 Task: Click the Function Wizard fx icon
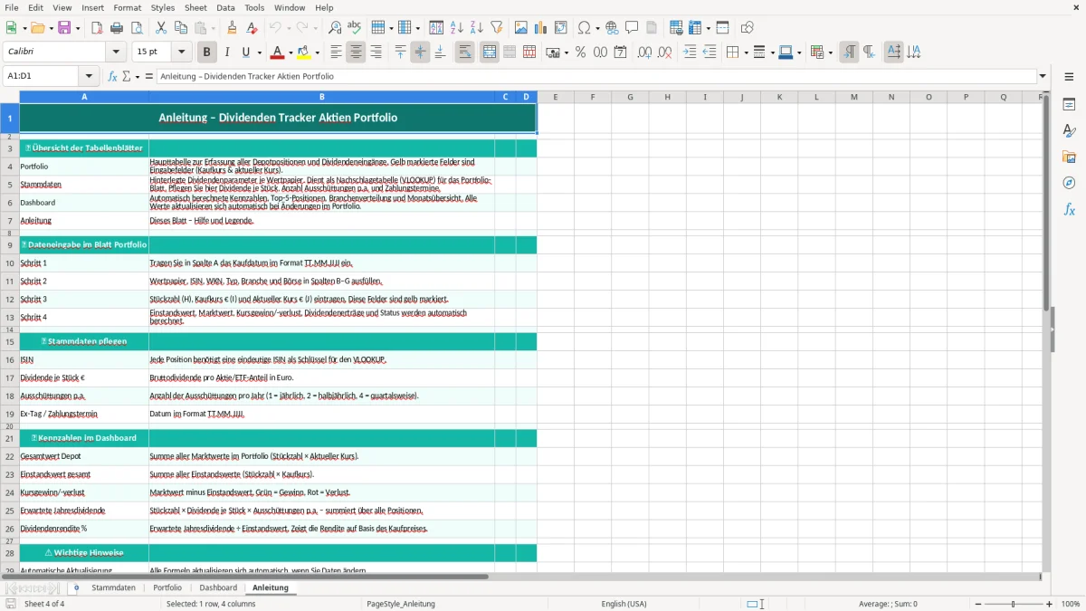tap(112, 76)
